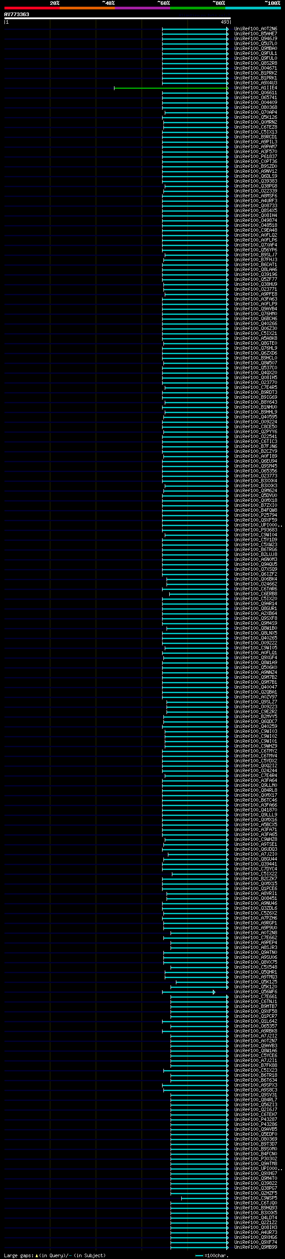
Task: Click the Large gaps legend text
Action: click(55, 1255)
